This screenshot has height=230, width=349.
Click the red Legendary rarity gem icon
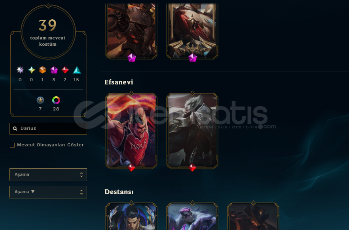tap(65, 70)
